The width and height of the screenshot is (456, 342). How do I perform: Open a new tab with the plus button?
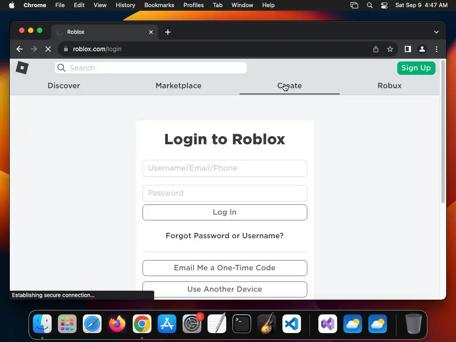pyautogui.click(x=168, y=32)
